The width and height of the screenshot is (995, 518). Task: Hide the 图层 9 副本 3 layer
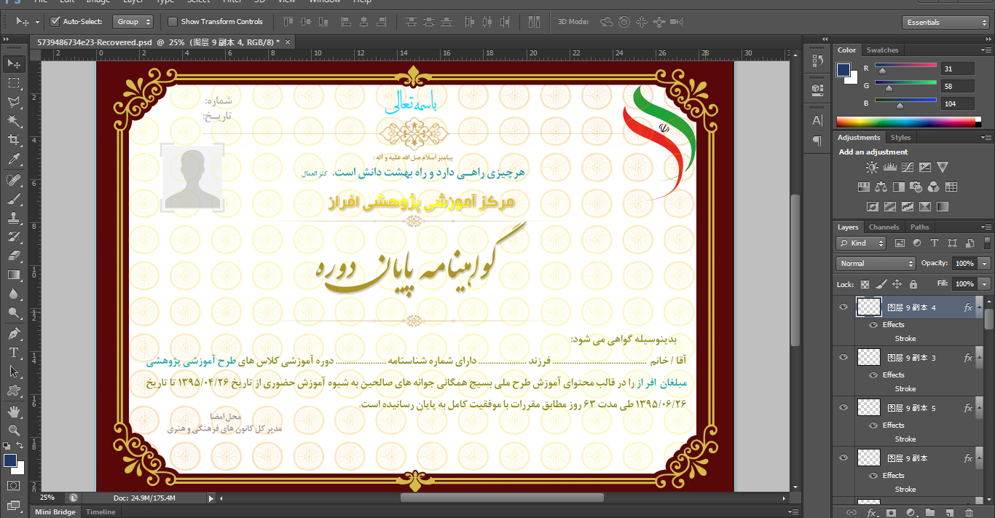pos(843,357)
